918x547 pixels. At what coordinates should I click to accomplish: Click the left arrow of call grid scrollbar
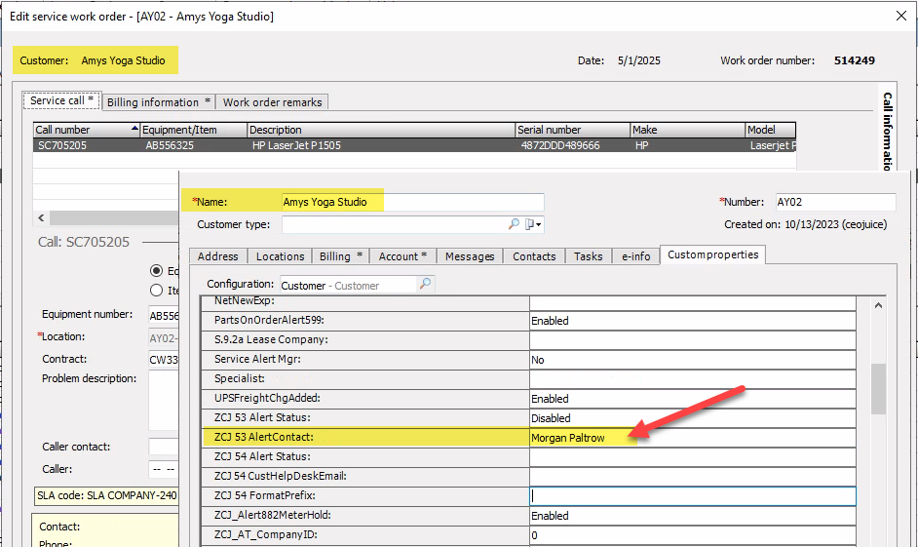point(41,217)
